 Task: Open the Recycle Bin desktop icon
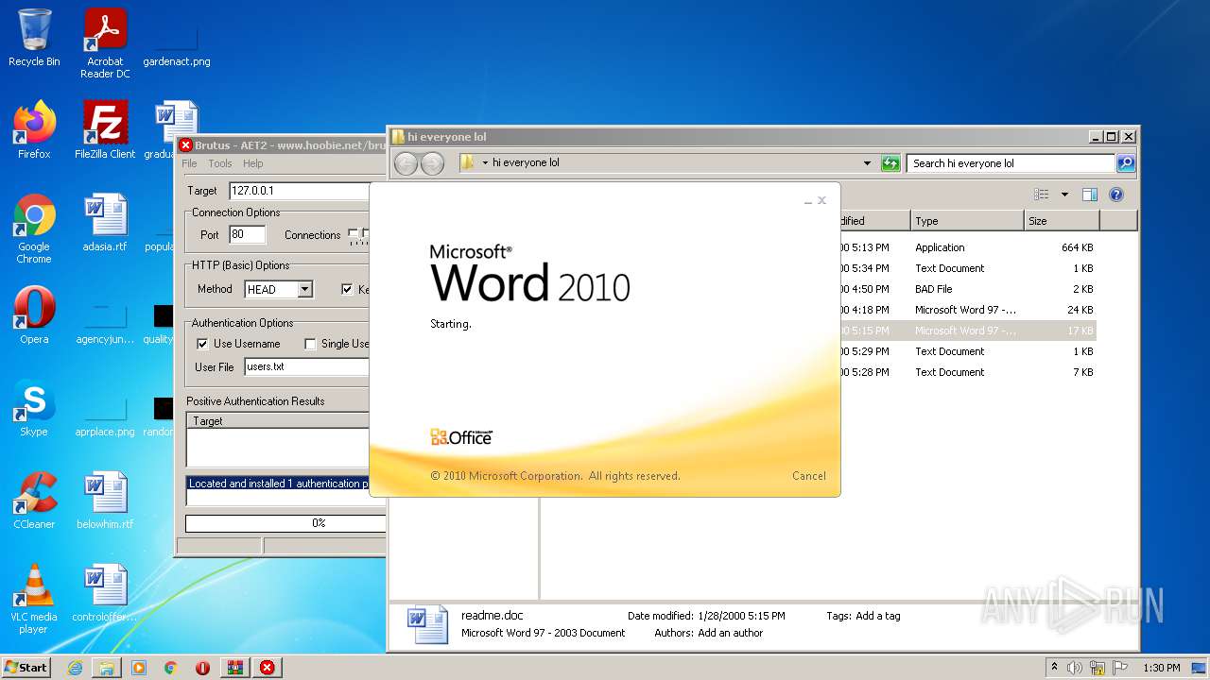34,38
